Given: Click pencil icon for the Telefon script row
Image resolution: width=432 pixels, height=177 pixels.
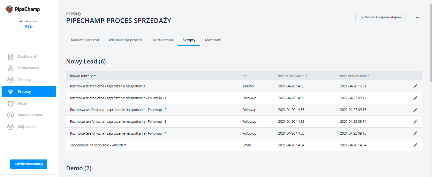Looking at the screenshot, I should (415, 86).
